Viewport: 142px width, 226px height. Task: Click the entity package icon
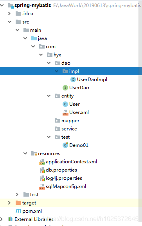point(58,96)
